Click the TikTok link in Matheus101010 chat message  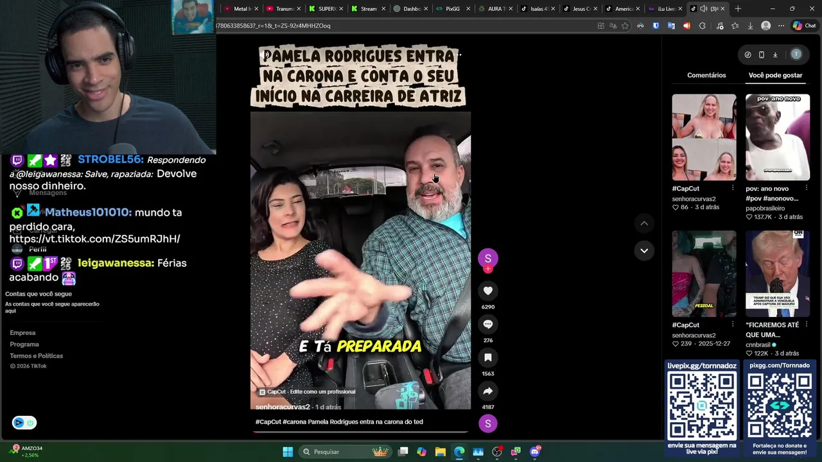coord(95,239)
